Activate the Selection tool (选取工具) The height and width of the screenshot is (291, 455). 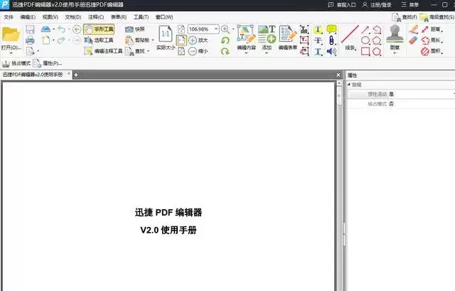(x=98, y=41)
